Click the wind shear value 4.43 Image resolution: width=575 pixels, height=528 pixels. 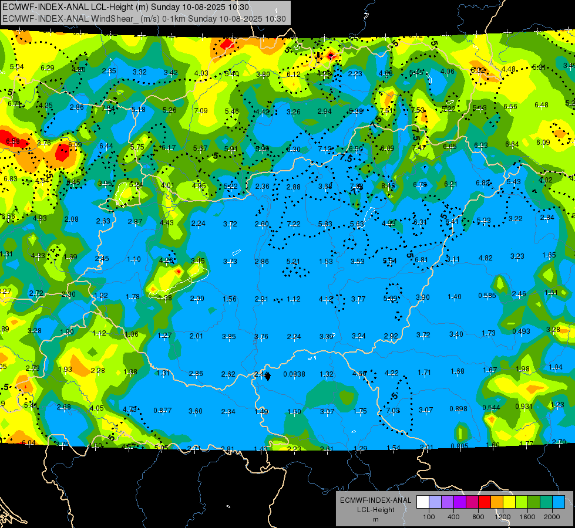[166, 223]
